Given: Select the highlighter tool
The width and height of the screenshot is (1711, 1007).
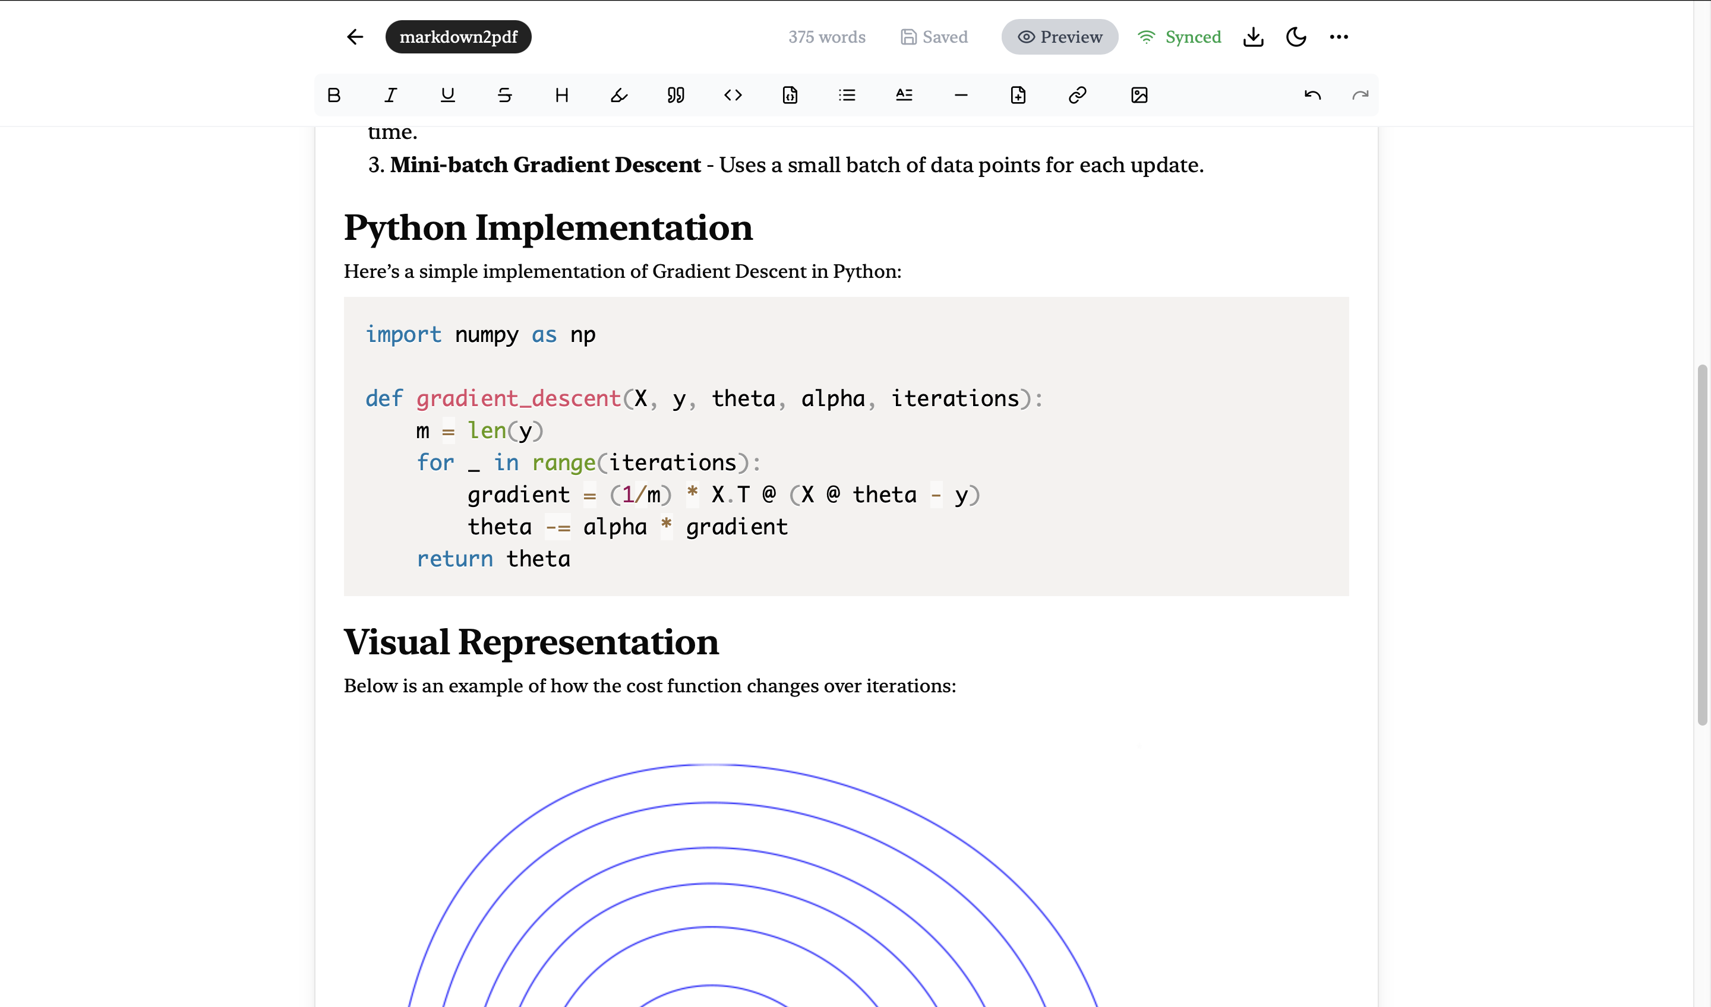Looking at the screenshot, I should [618, 95].
